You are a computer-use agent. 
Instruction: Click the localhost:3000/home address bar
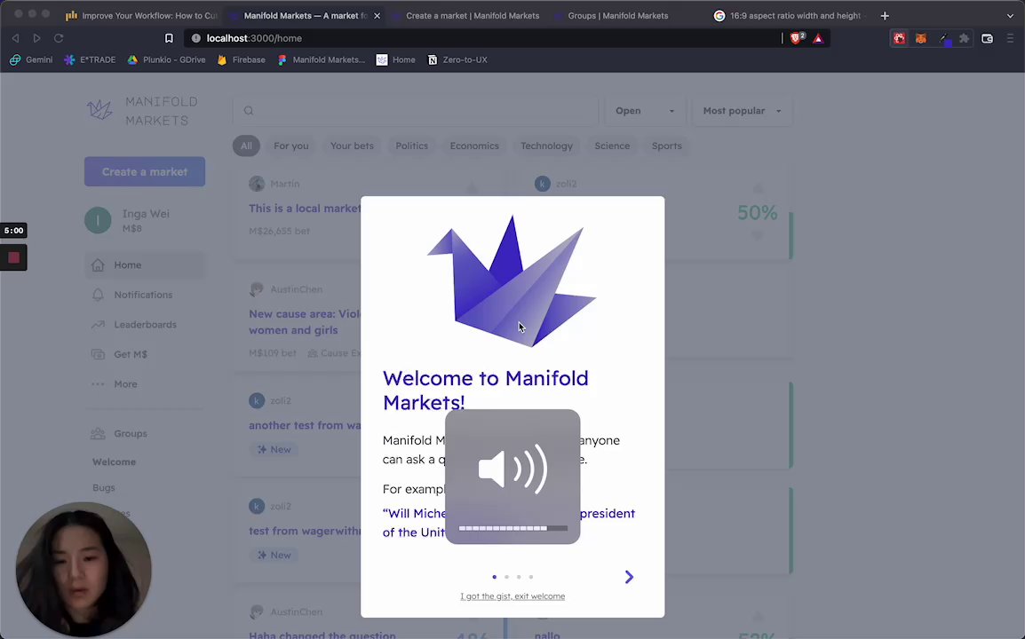[x=482, y=38]
